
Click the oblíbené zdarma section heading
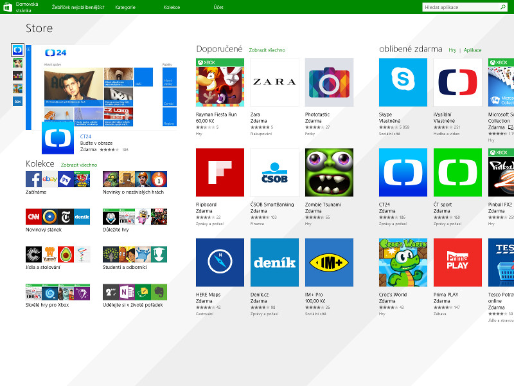[411, 50]
